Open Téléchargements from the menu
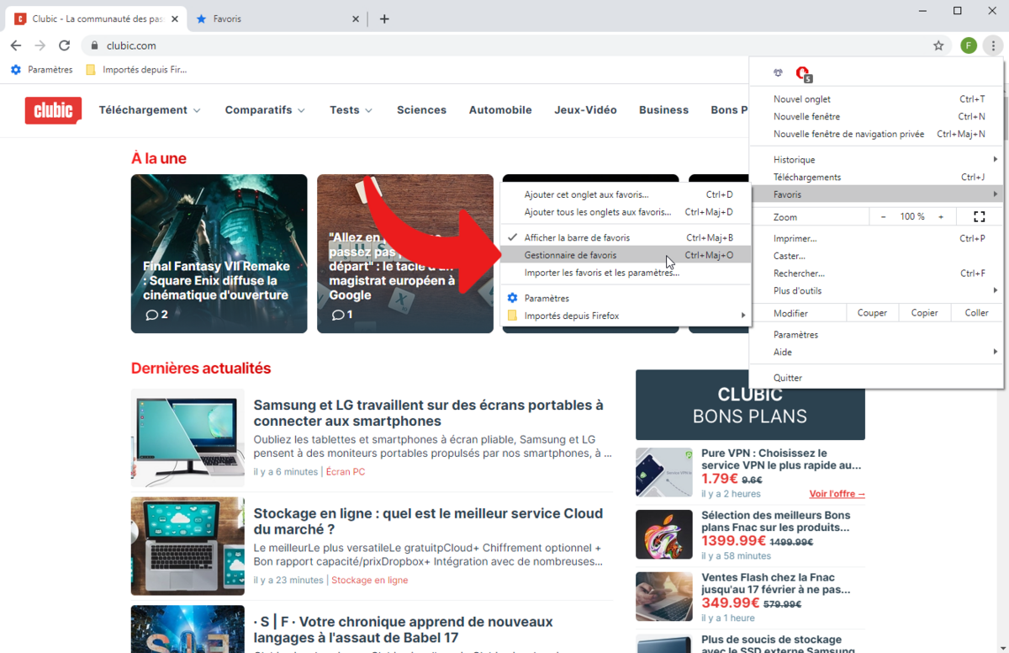 876,178
